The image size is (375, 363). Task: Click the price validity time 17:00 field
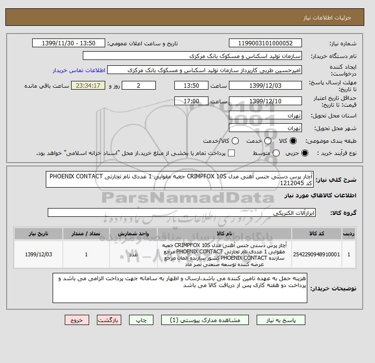coord(191,101)
